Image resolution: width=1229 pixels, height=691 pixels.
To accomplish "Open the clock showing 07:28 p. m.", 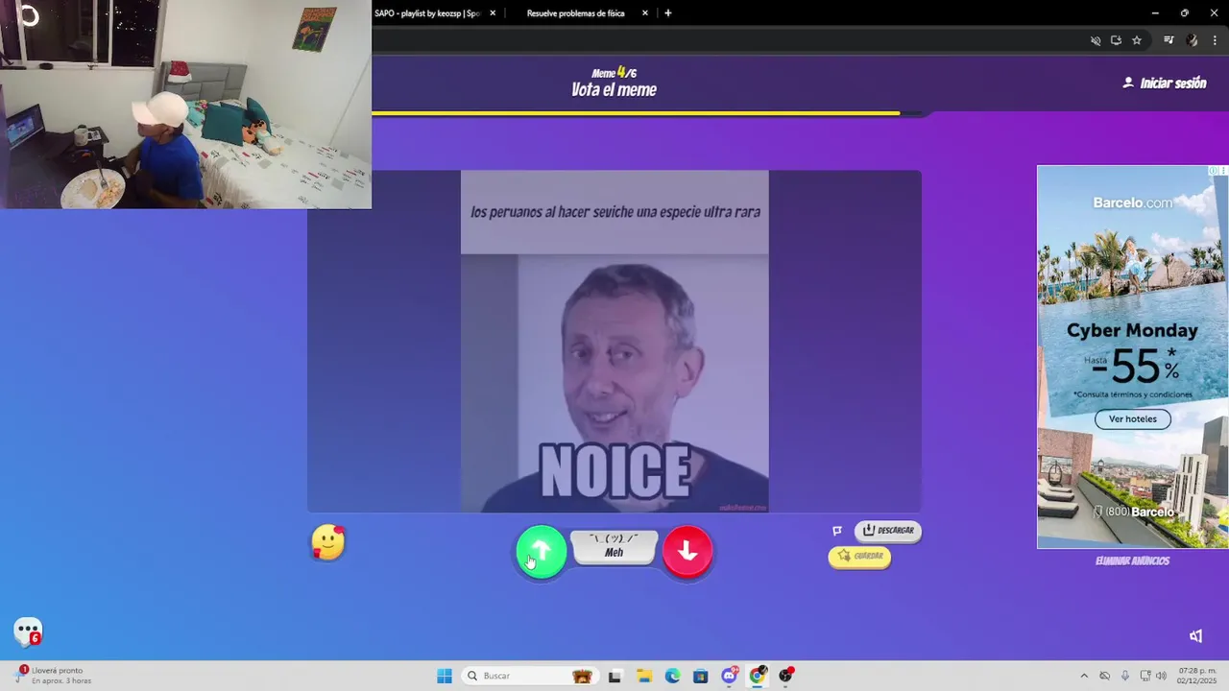I will [1194, 676].
